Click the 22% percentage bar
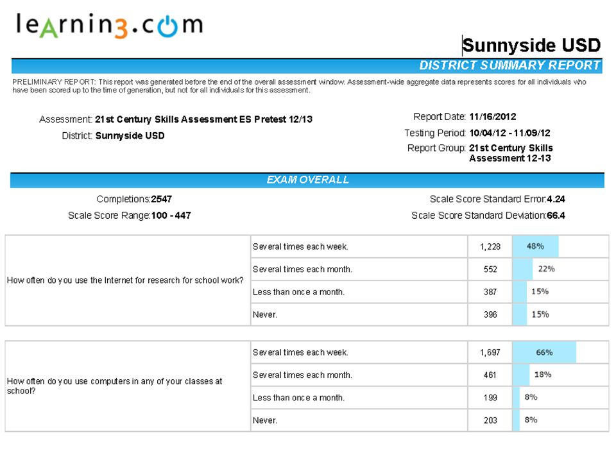 point(523,269)
